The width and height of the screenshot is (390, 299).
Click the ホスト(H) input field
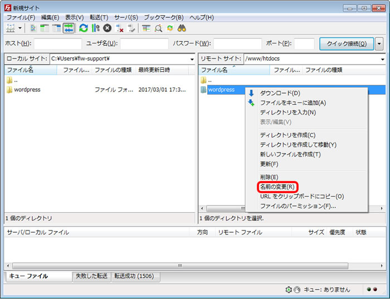click(58, 44)
